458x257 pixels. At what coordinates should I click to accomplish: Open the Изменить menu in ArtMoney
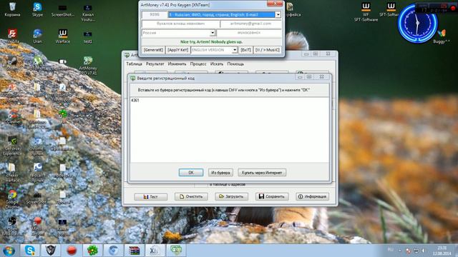click(177, 64)
